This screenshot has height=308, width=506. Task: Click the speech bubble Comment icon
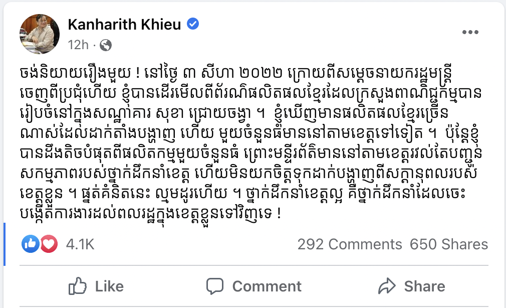pyautogui.click(x=214, y=286)
